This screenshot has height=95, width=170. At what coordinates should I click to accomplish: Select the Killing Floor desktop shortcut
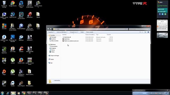click(30, 15)
